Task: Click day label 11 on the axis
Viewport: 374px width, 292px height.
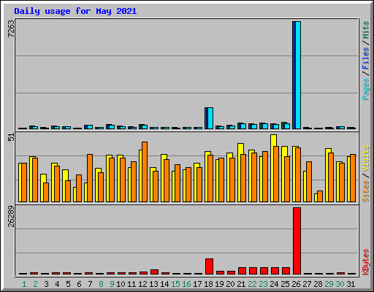Action: [x=131, y=284]
